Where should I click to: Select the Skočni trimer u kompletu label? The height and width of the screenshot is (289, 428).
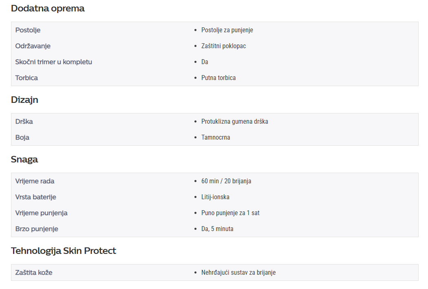coord(54,62)
